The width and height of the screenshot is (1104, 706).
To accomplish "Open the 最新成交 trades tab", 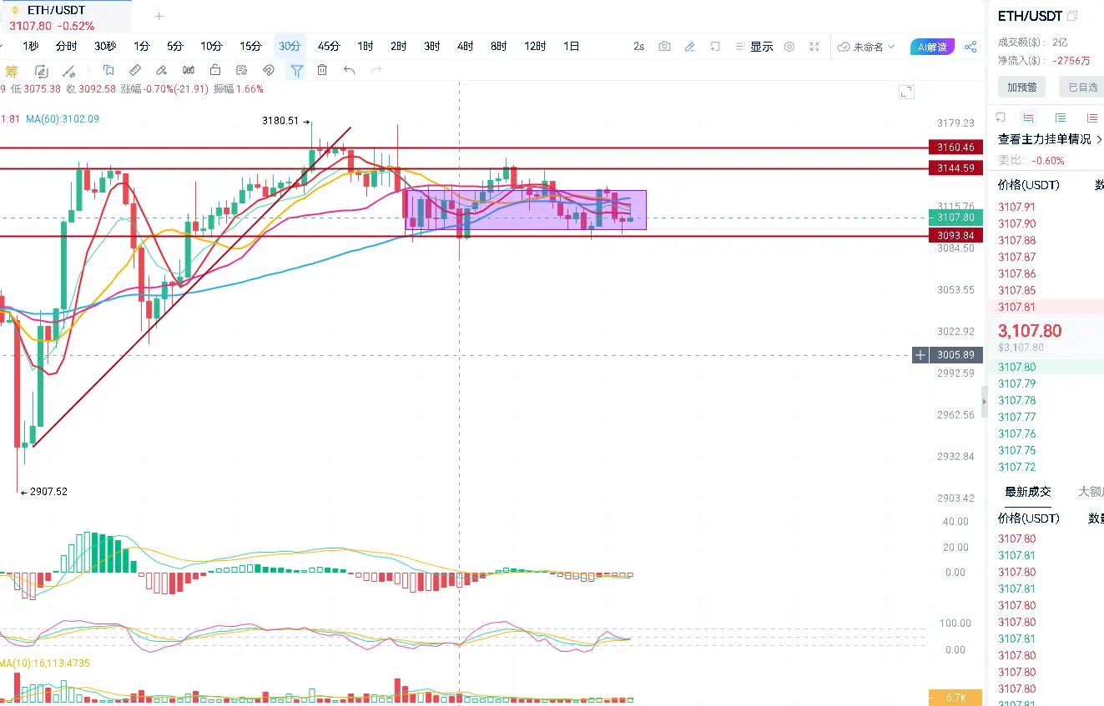I will [x=1027, y=492].
